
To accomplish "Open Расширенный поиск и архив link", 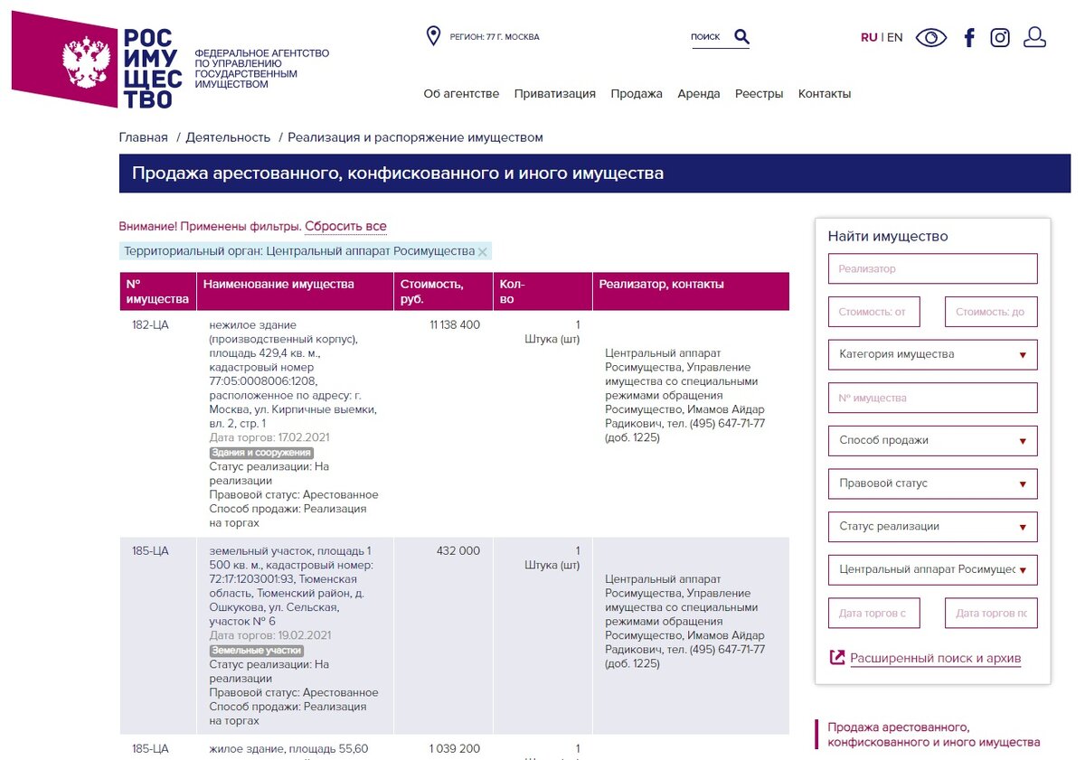I will pyautogui.click(x=936, y=658).
